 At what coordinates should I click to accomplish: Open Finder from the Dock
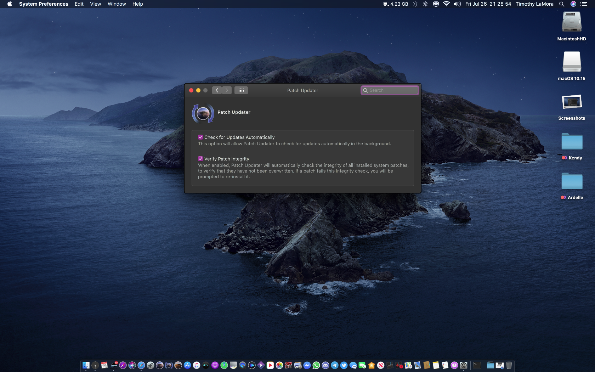click(x=86, y=365)
